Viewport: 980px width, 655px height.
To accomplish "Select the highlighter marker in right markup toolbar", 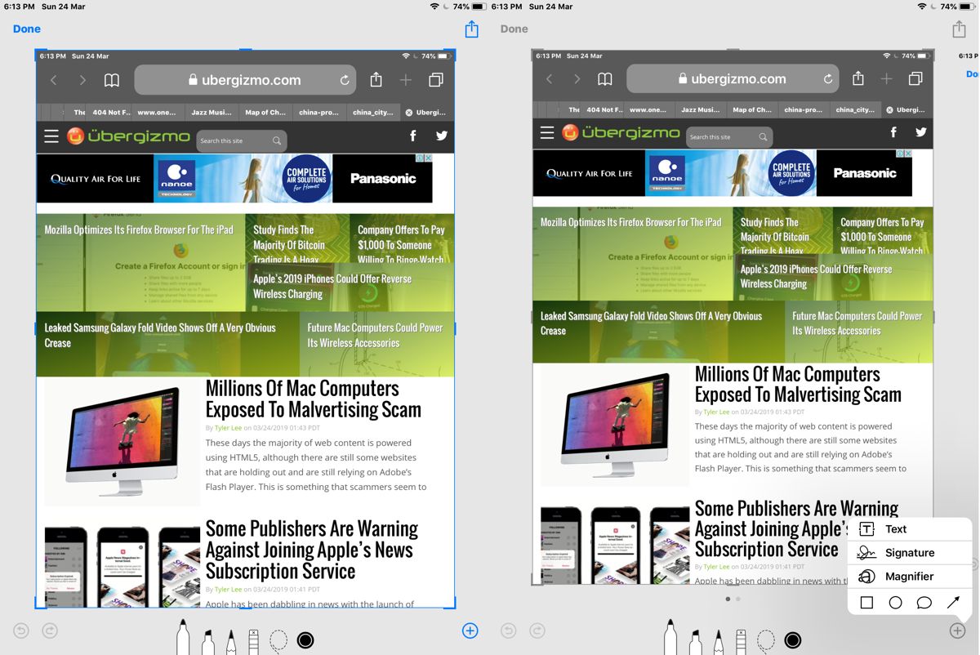I will click(695, 641).
